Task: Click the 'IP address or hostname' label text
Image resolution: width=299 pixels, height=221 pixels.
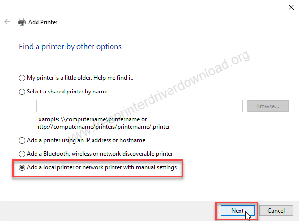Action: 115,140
